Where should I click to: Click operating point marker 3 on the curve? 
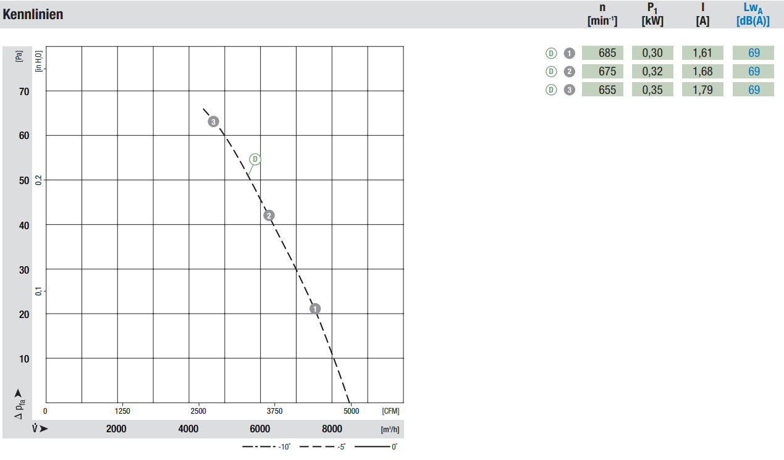[x=213, y=122]
